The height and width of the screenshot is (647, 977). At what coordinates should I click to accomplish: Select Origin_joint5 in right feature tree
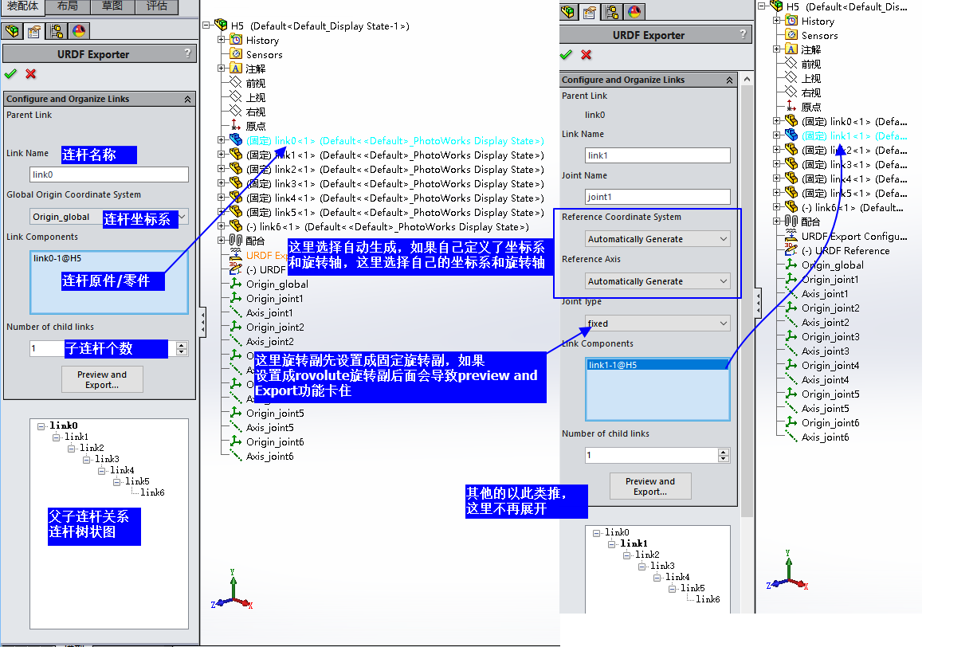coord(830,394)
